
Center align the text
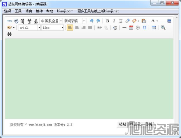[77, 28]
